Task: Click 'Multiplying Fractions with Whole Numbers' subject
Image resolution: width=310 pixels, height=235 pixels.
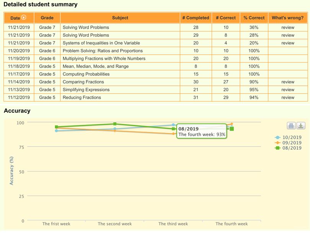Action: (x=104, y=59)
